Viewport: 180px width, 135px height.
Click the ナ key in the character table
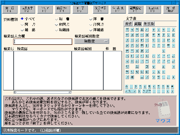click(127, 51)
